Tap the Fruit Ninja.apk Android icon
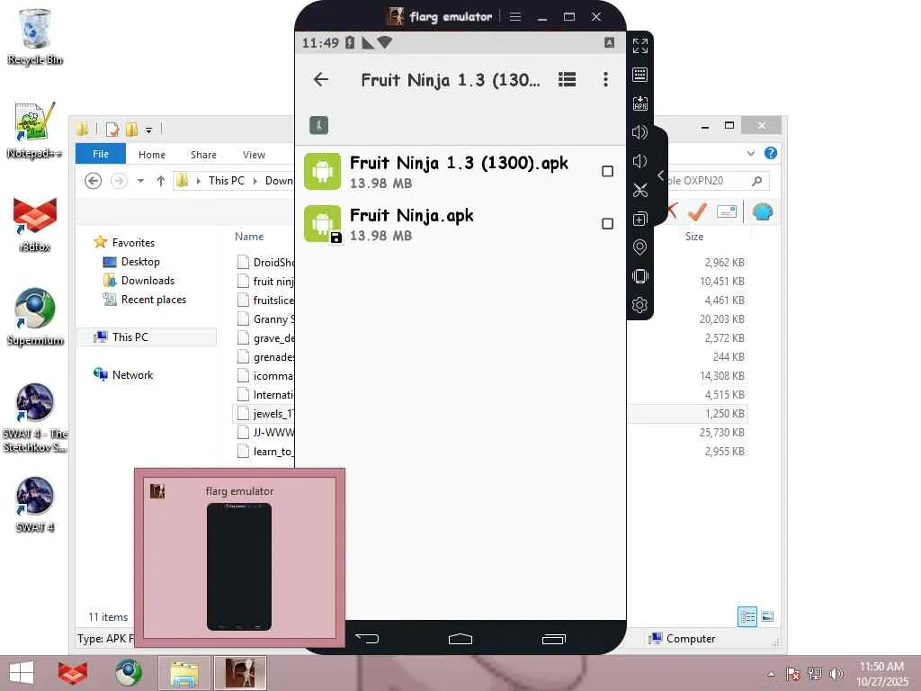This screenshot has height=691, width=921. [x=322, y=224]
